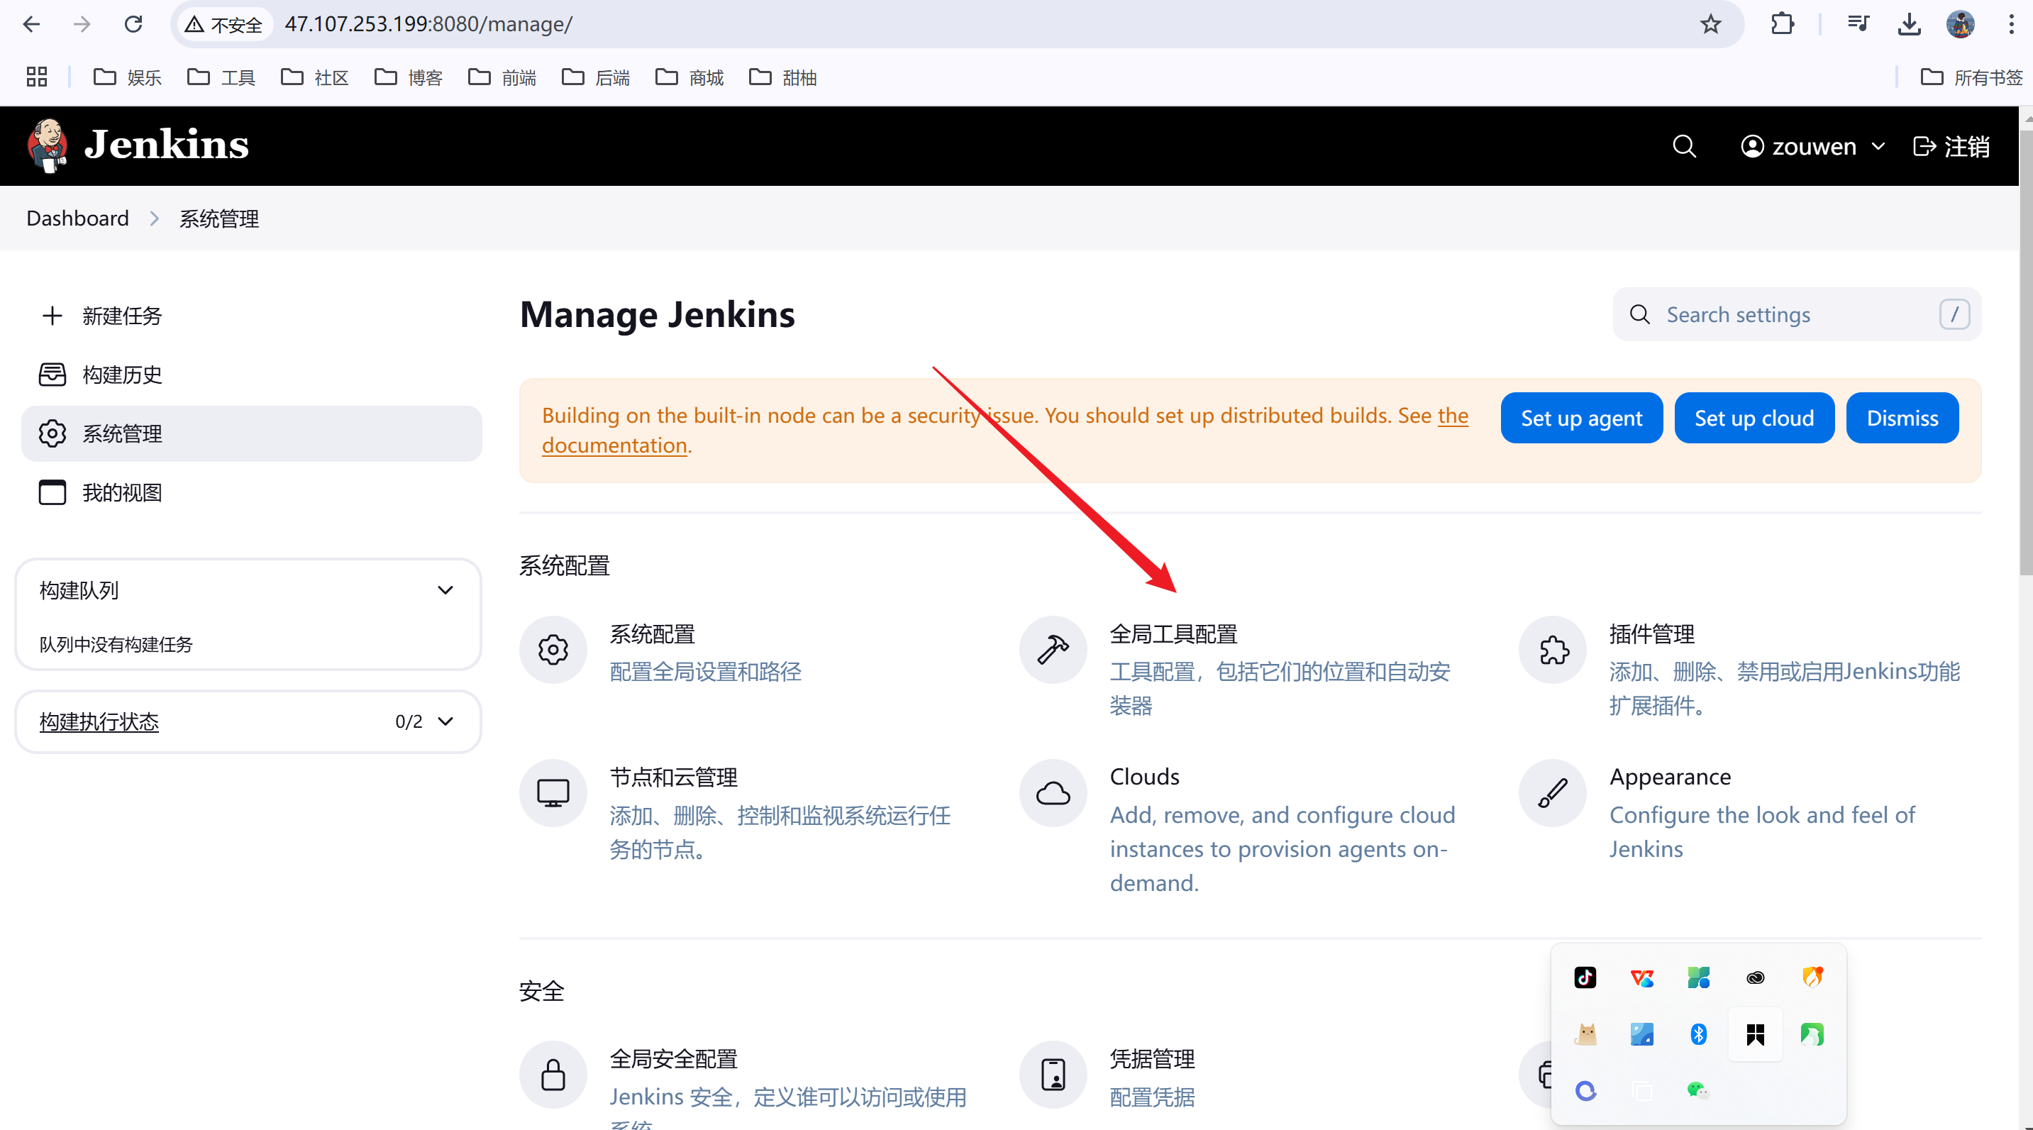Open 全局工具配置 hammer icon
This screenshot has height=1130, width=2033.
(1053, 650)
